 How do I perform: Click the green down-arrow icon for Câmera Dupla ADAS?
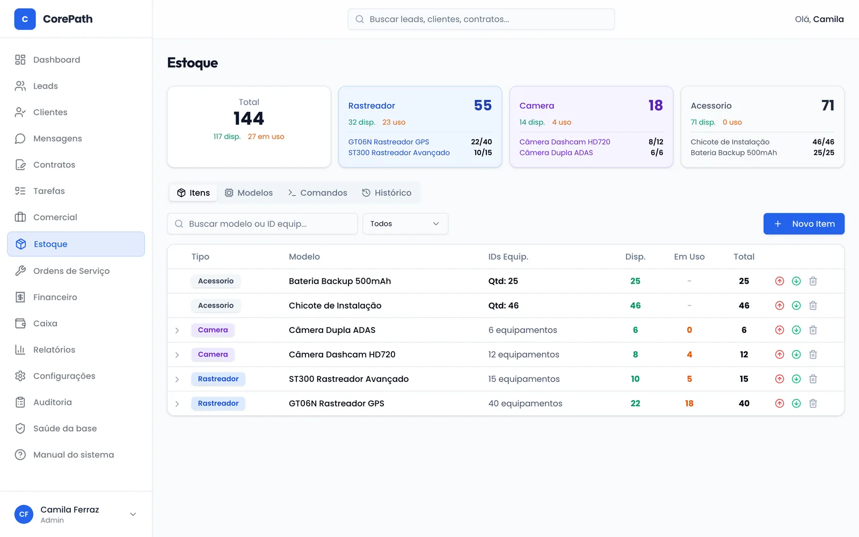click(796, 330)
